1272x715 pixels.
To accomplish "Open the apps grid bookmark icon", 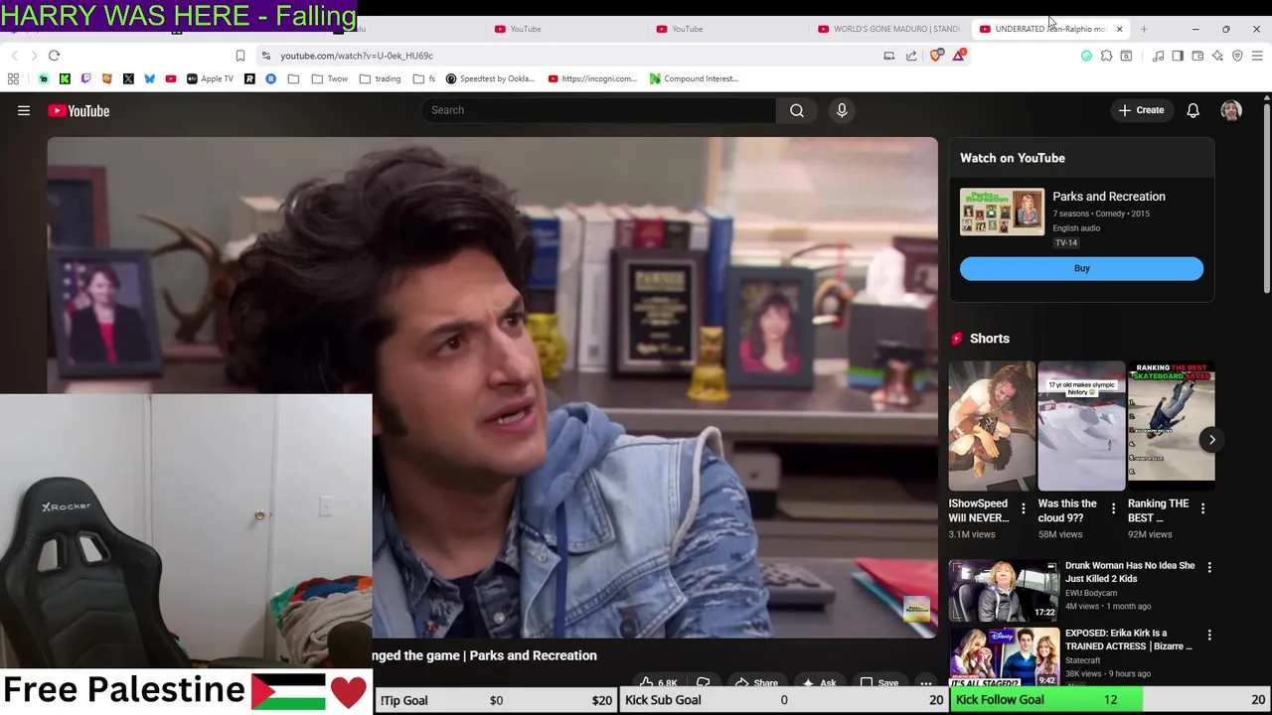I will click(x=13, y=78).
